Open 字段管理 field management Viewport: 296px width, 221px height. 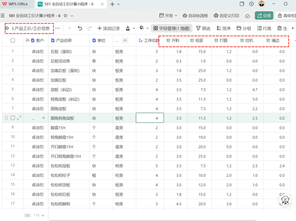172,29
